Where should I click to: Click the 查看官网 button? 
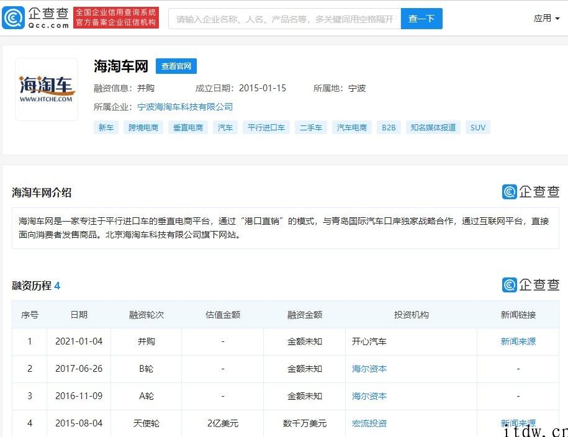176,66
